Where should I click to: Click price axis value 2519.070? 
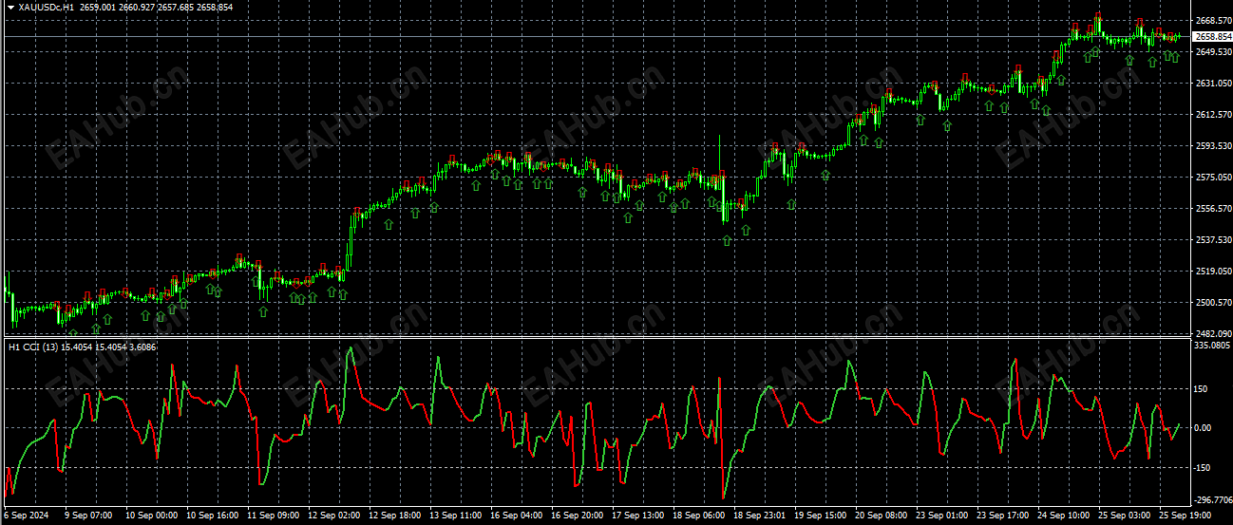tap(1212, 272)
